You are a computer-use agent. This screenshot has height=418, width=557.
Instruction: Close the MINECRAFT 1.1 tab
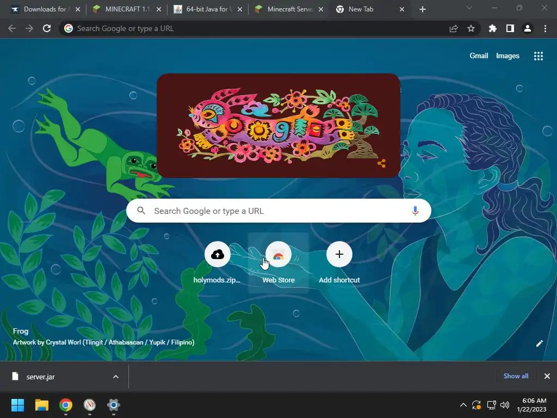(x=159, y=9)
